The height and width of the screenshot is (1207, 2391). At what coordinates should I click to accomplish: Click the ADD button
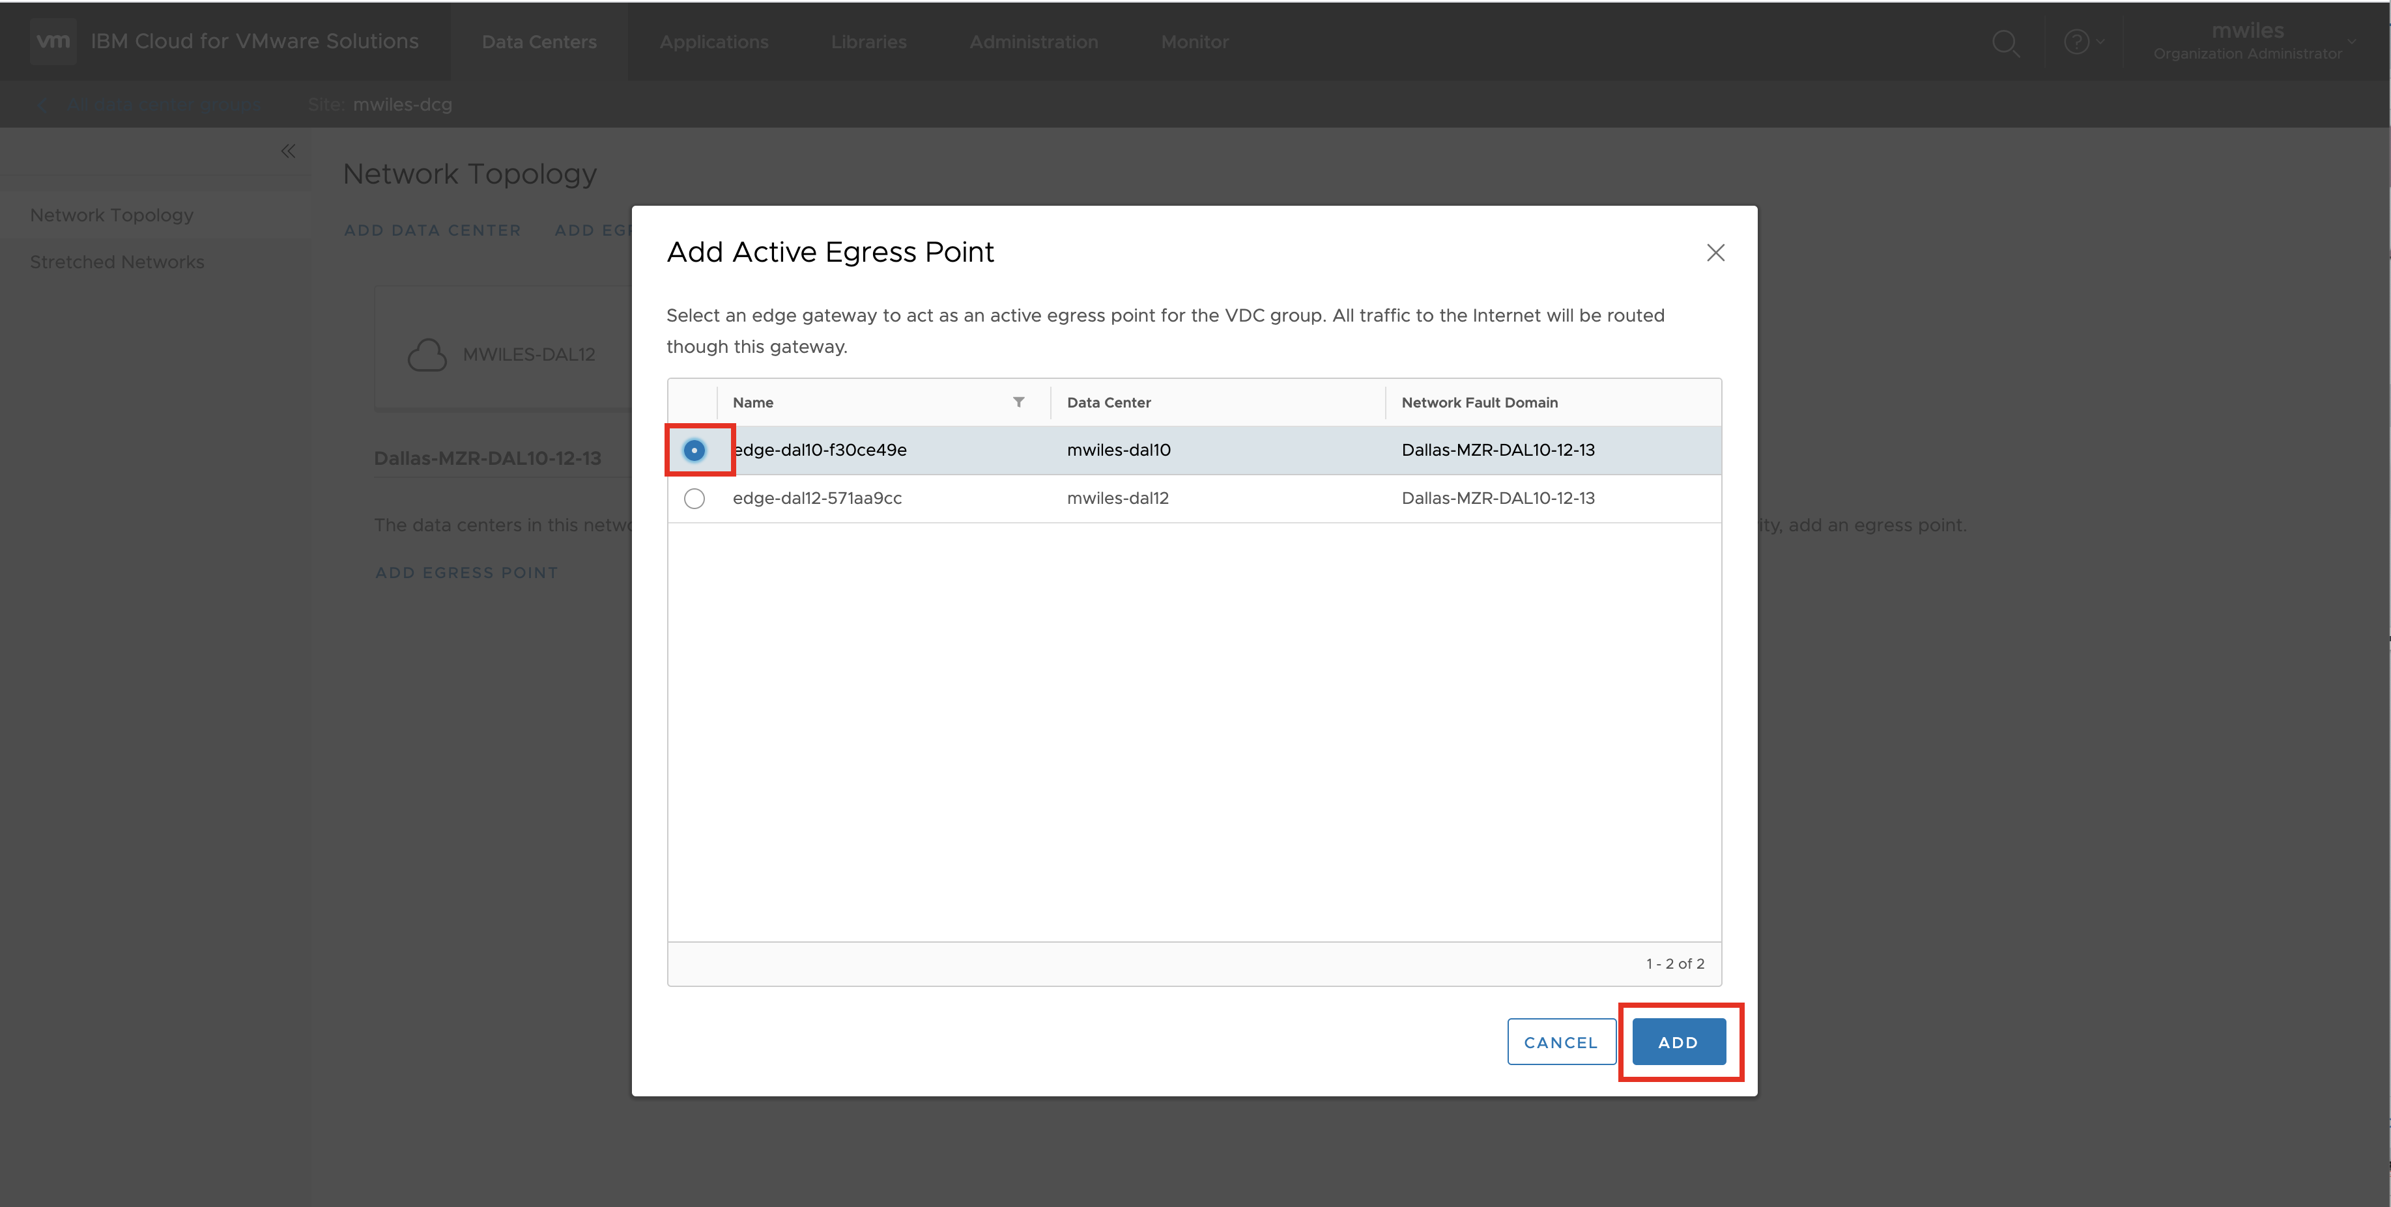point(1677,1042)
